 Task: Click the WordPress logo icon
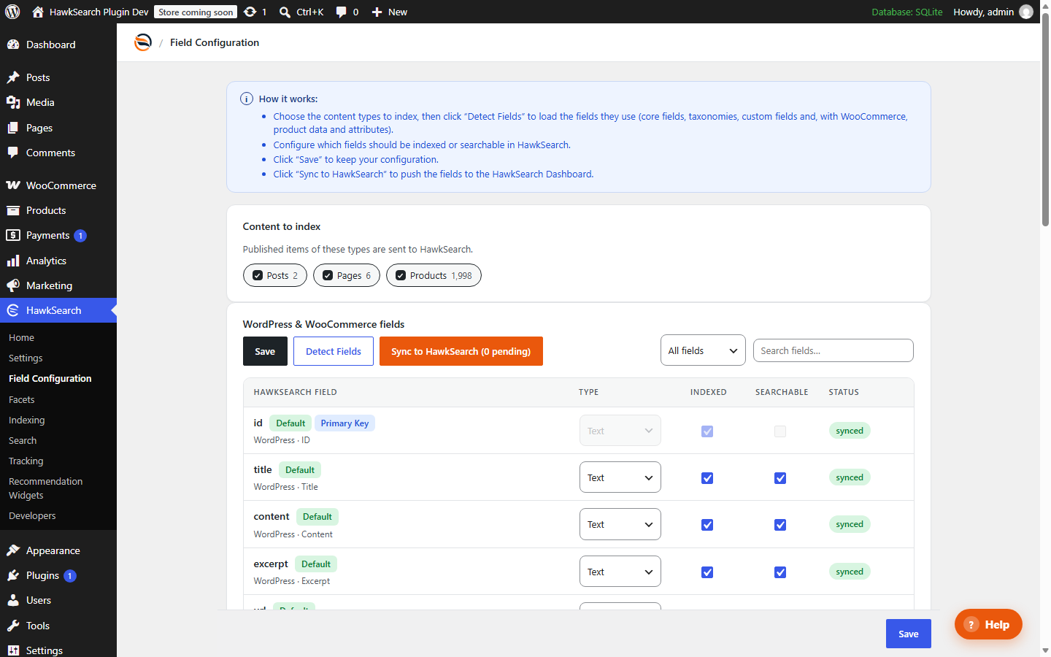point(12,12)
